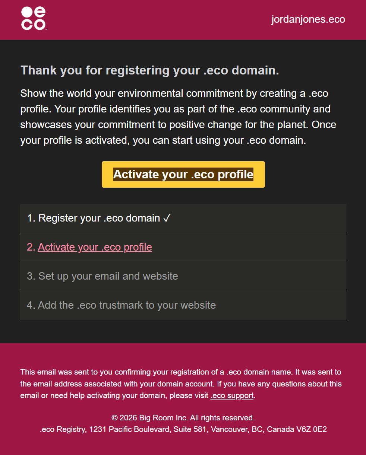
Task: Click the number 1 before Register step
Action: click(x=30, y=218)
